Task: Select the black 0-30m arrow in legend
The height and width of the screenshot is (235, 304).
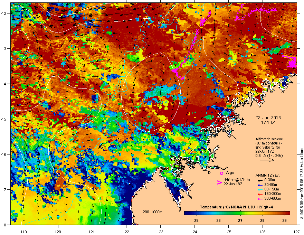Action: click(260, 180)
